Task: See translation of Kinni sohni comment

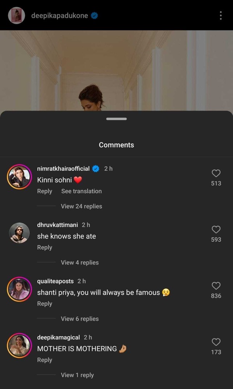Action: (x=82, y=191)
